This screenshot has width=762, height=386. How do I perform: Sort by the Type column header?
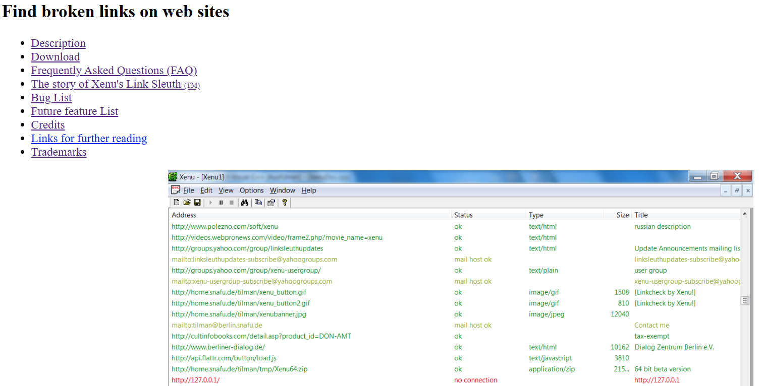(565, 215)
